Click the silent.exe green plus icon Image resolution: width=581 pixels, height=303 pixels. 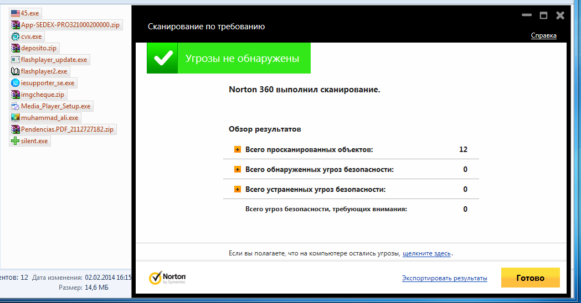point(15,141)
